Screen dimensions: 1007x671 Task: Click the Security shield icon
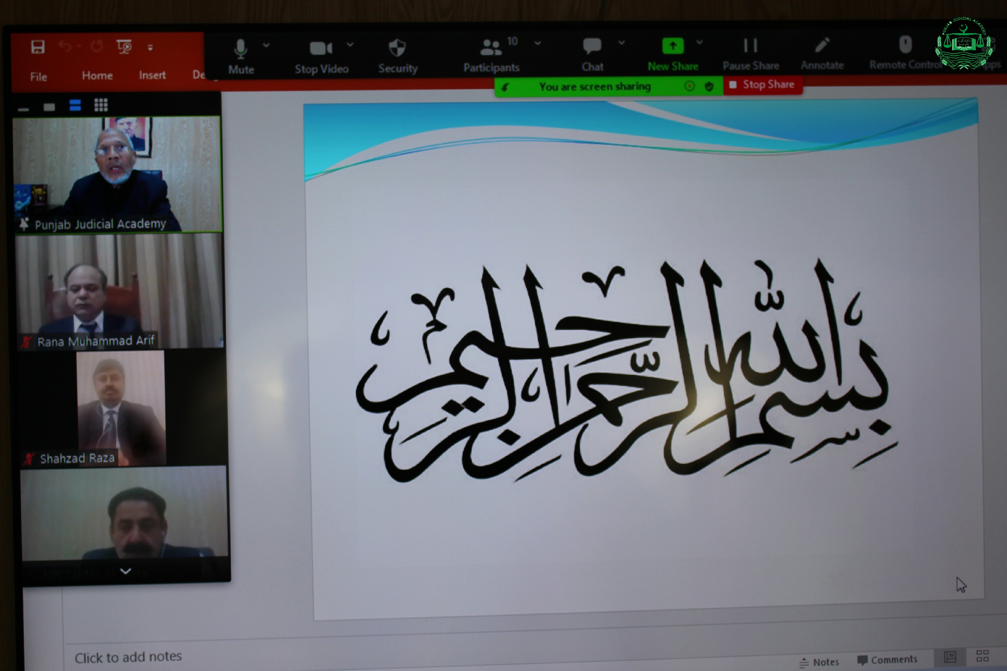click(x=397, y=48)
